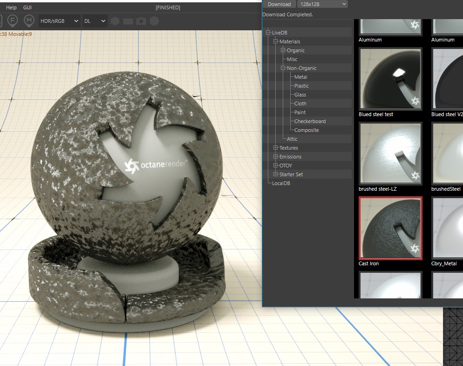Click the round circle toolbar icon

[154, 21]
